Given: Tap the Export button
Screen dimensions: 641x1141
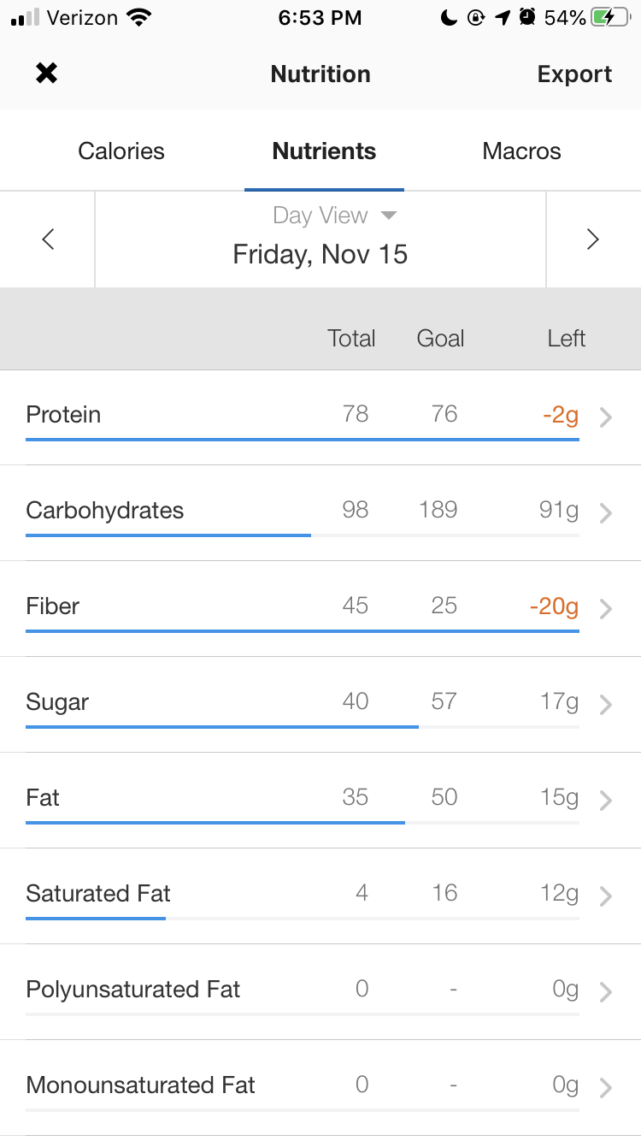Looking at the screenshot, I should pos(574,74).
